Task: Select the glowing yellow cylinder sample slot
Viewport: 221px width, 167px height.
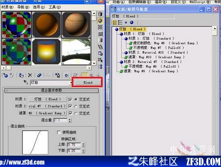Action: [46, 52]
